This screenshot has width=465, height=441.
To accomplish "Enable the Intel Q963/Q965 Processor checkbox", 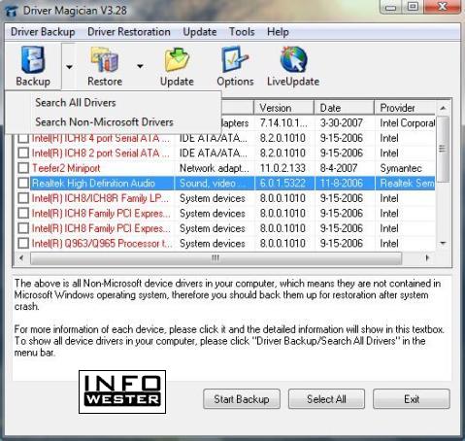I will point(23,243).
